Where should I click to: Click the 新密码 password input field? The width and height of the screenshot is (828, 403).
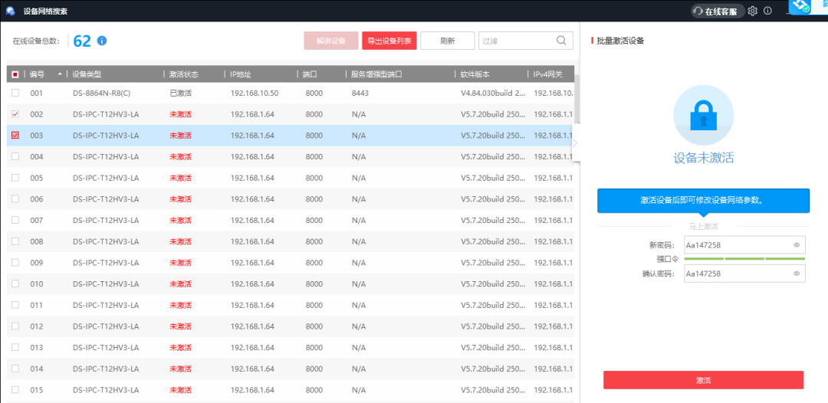[x=736, y=245]
